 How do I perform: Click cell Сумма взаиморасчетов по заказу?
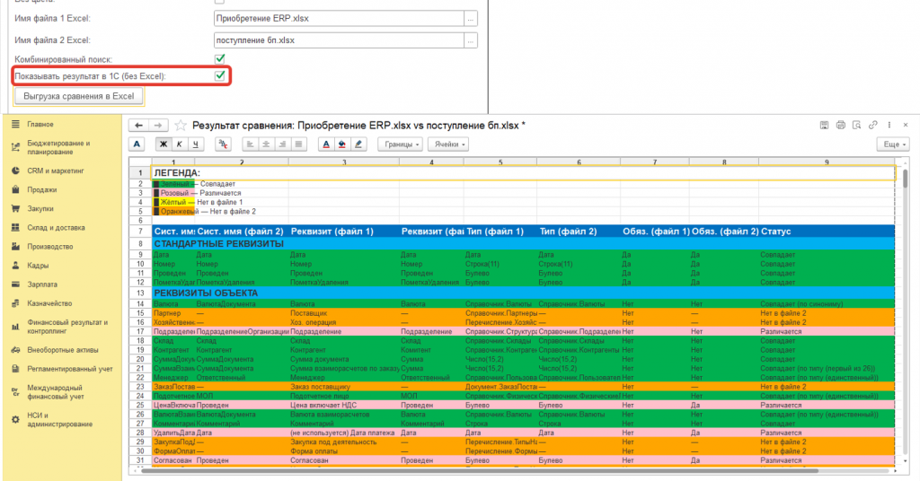coord(344,369)
